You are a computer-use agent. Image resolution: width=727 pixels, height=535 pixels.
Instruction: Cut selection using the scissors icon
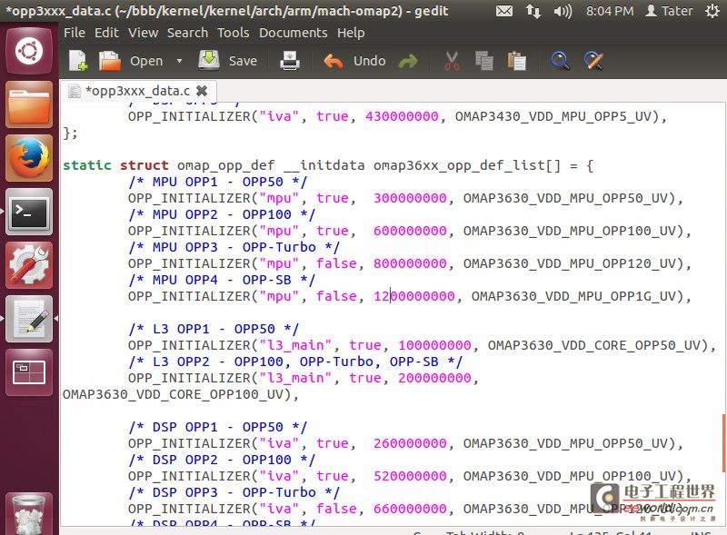point(452,61)
